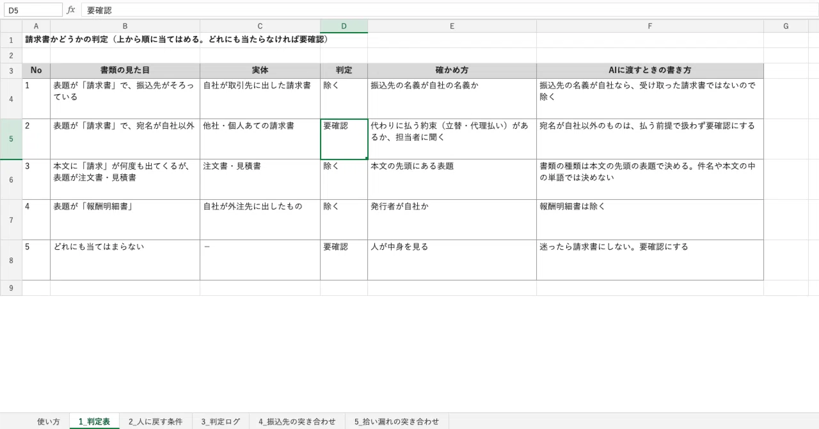The width and height of the screenshot is (819, 429).
Task: Open the 2_人に戻す条件 sheet tab
Action: point(155,421)
